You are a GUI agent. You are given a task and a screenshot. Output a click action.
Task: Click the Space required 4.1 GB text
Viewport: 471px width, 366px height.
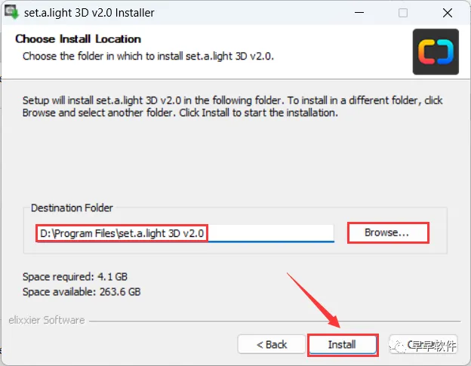click(x=75, y=276)
